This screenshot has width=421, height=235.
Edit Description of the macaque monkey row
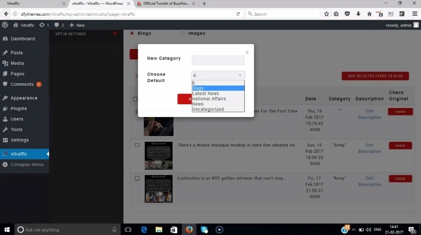coord(369,148)
